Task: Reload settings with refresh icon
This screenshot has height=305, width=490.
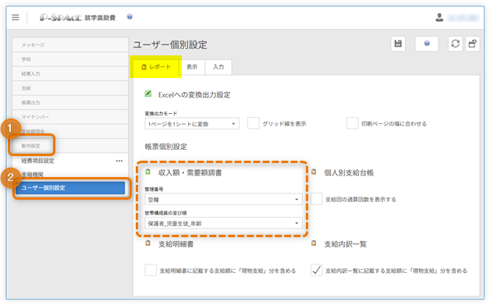Action: coord(456,44)
